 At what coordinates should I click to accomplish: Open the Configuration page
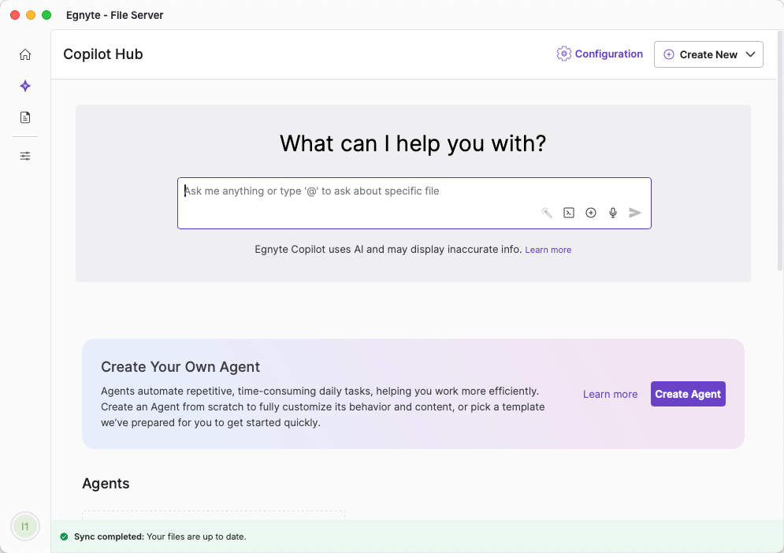pos(608,54)
